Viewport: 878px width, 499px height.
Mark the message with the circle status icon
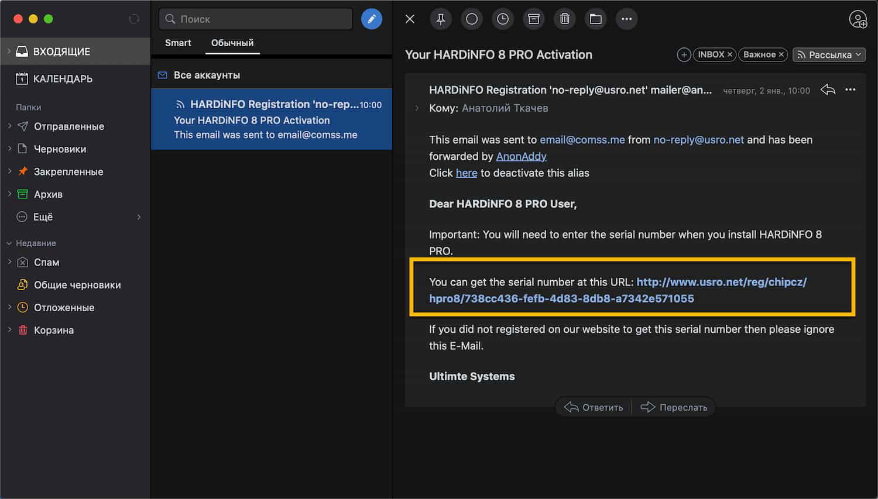[471, 19]
